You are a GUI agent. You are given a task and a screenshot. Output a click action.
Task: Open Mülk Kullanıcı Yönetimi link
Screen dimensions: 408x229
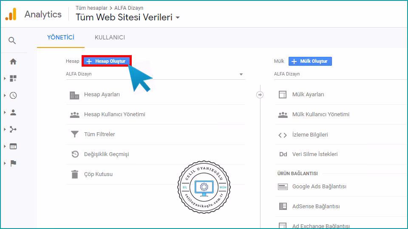pos(321,114)
